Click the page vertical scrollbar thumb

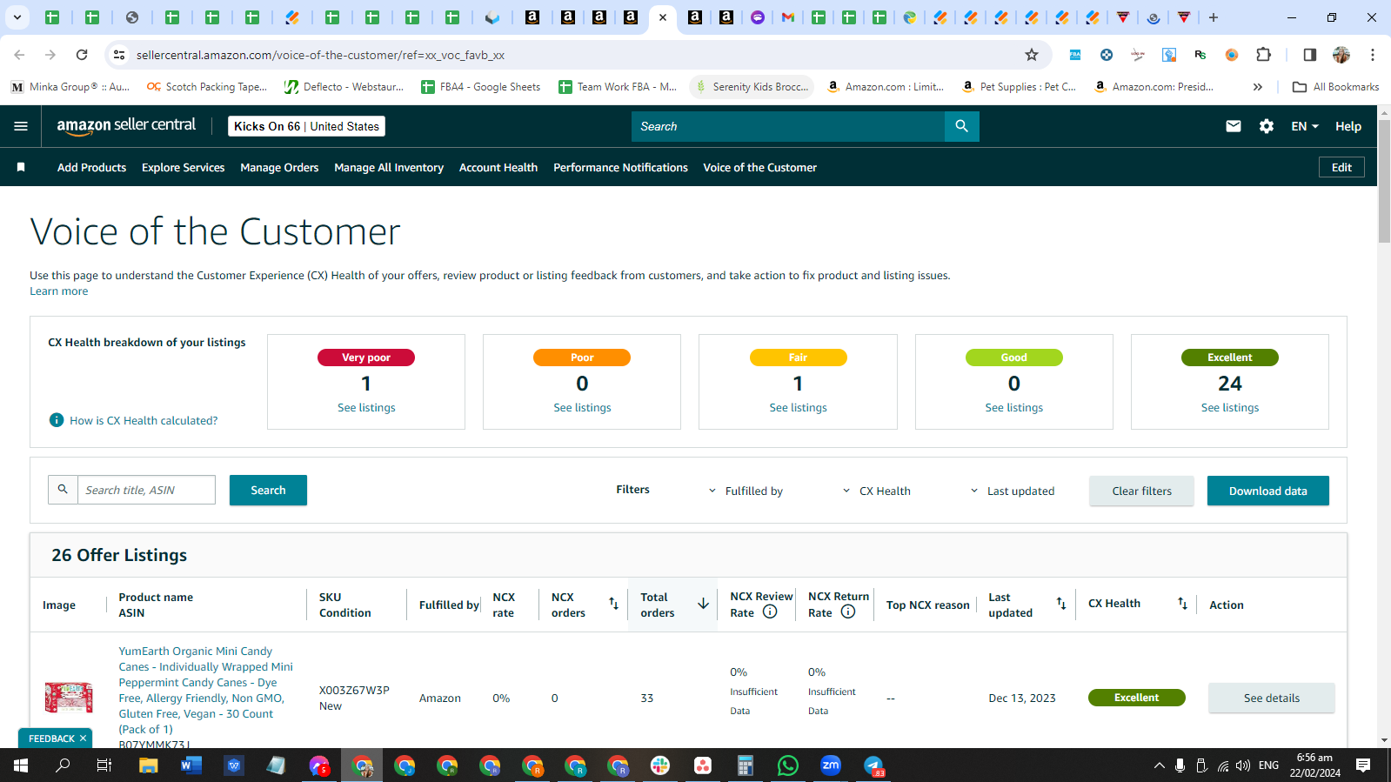pos(1384,181)
